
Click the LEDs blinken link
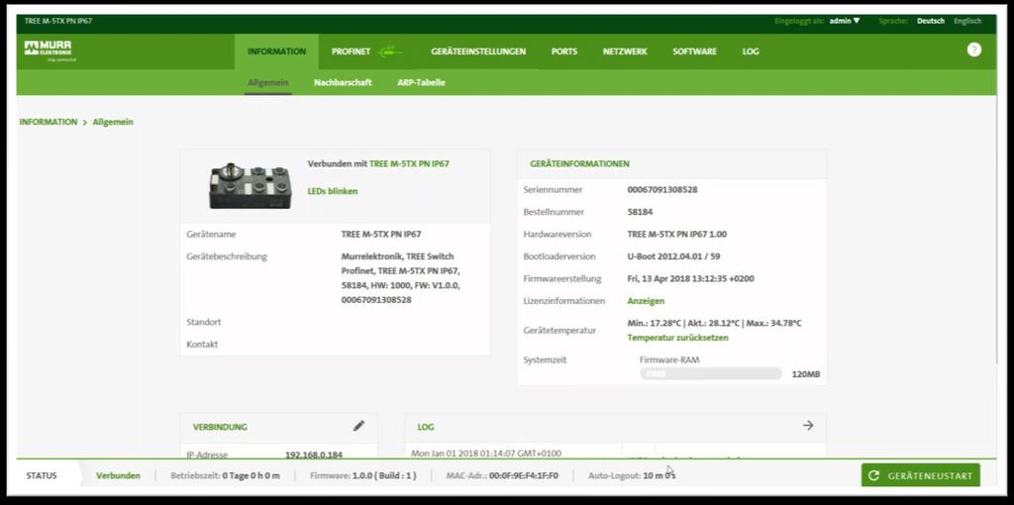[333, 191]
